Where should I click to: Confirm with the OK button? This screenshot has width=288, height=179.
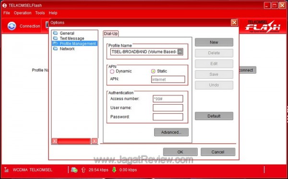180,152
